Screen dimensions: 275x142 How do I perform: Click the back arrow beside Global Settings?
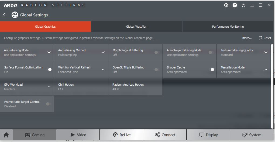[x=4, y=15]
